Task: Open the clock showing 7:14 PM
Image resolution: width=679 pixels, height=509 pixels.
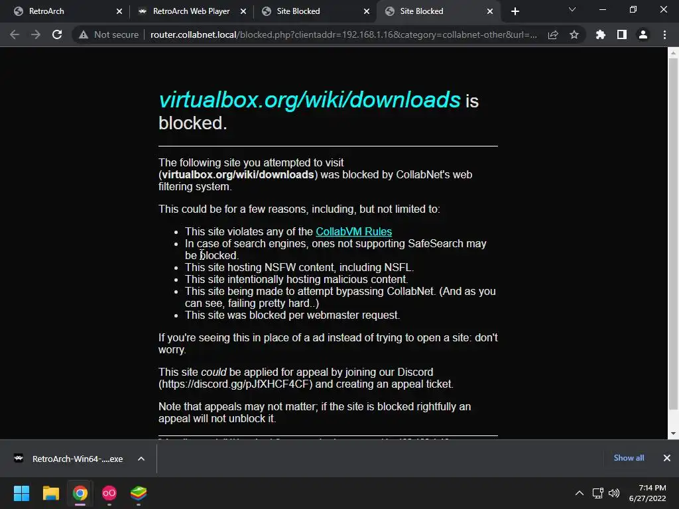Action: [648, 493]
